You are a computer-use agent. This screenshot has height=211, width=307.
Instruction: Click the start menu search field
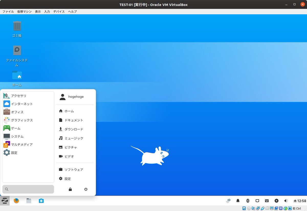[28, 189]
